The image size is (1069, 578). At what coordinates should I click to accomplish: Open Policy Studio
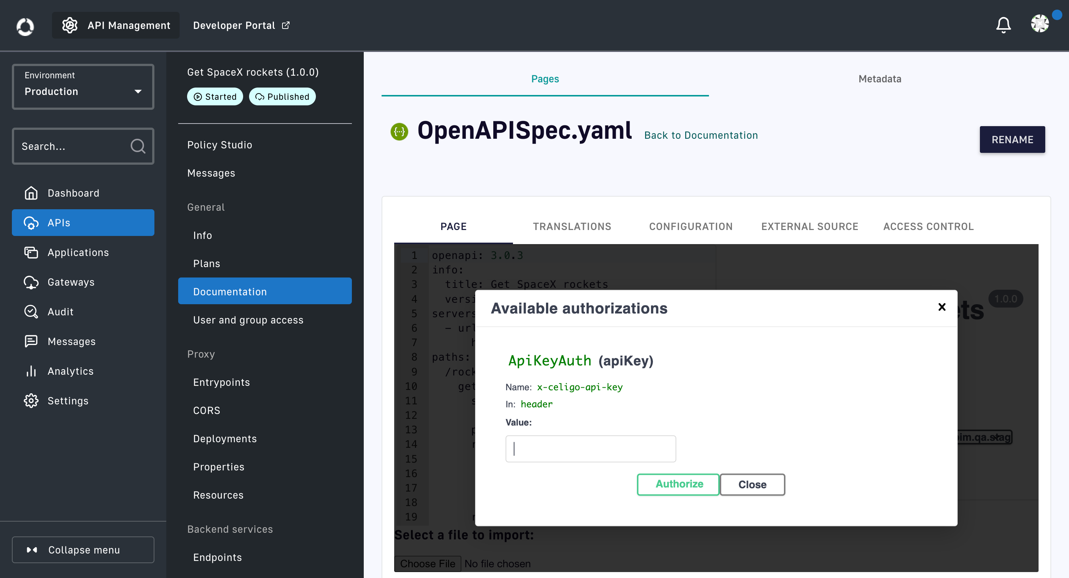click(265, 145)
